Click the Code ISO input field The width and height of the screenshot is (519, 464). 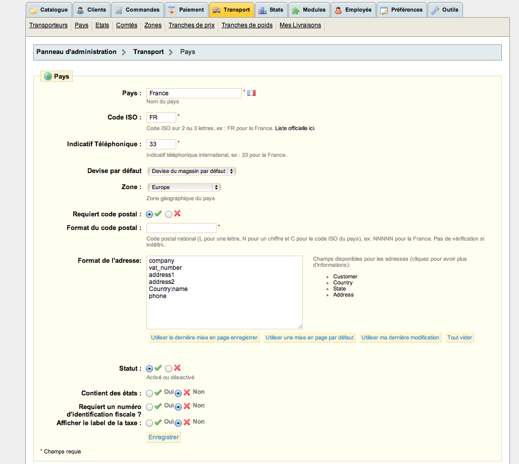(x=161, y=118)
